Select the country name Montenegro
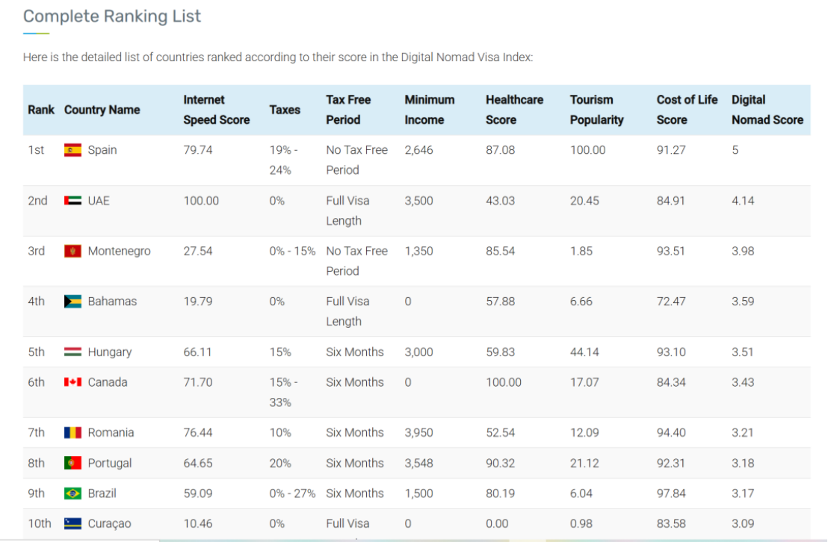This screenshot has height=542, width=828. [x=120, y=251]
